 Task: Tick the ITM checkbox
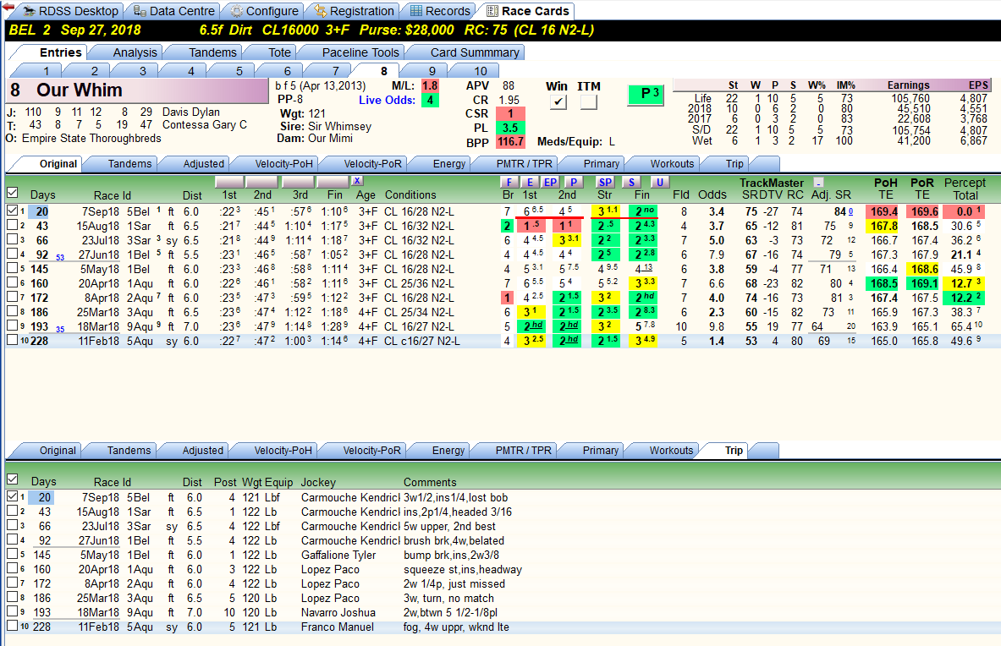coord(589,101)
